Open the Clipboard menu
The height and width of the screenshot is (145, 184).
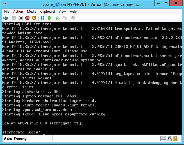click(47, 12)
